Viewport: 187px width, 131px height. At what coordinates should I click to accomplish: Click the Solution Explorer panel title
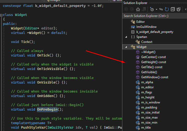(x=135, y=3)
